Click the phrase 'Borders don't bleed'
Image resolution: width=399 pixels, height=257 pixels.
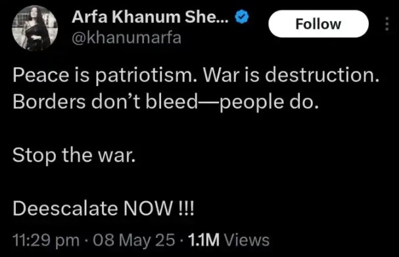point(105,101)
